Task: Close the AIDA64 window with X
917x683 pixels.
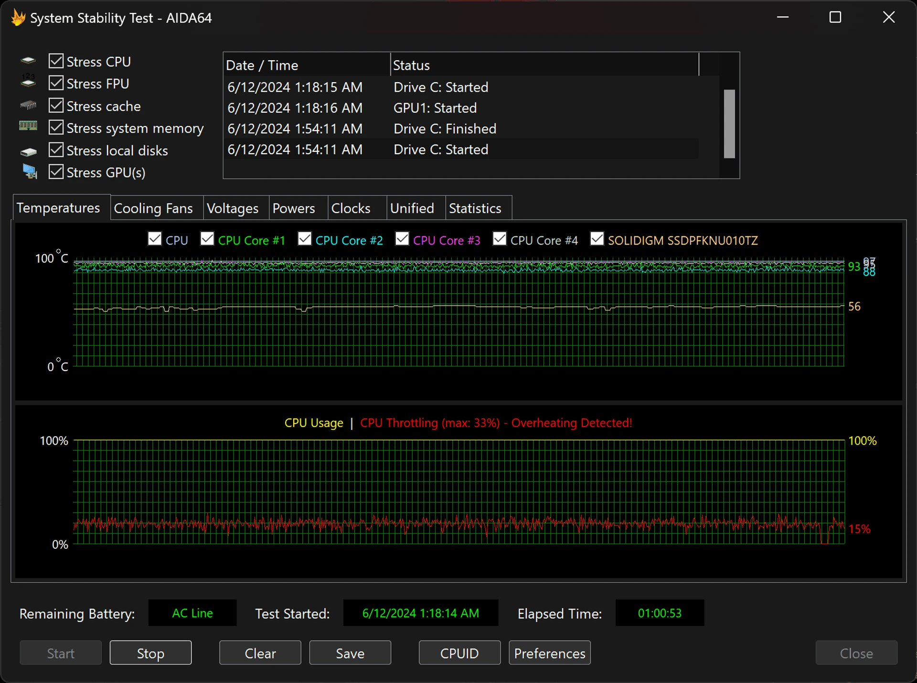Action: (889, 17)
